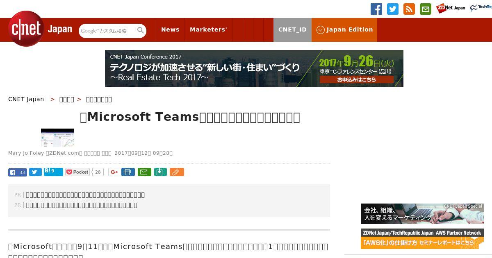The height and width of the screenshot is (258, 492).
Task: Click the second breadcrumb link after CNET Japan
Action: (x=67, y=99)
